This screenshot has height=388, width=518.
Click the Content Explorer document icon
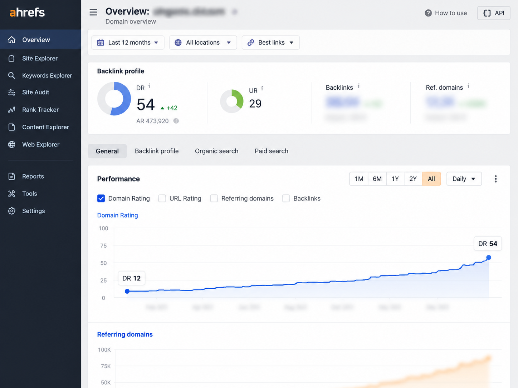tap(12, 127)
